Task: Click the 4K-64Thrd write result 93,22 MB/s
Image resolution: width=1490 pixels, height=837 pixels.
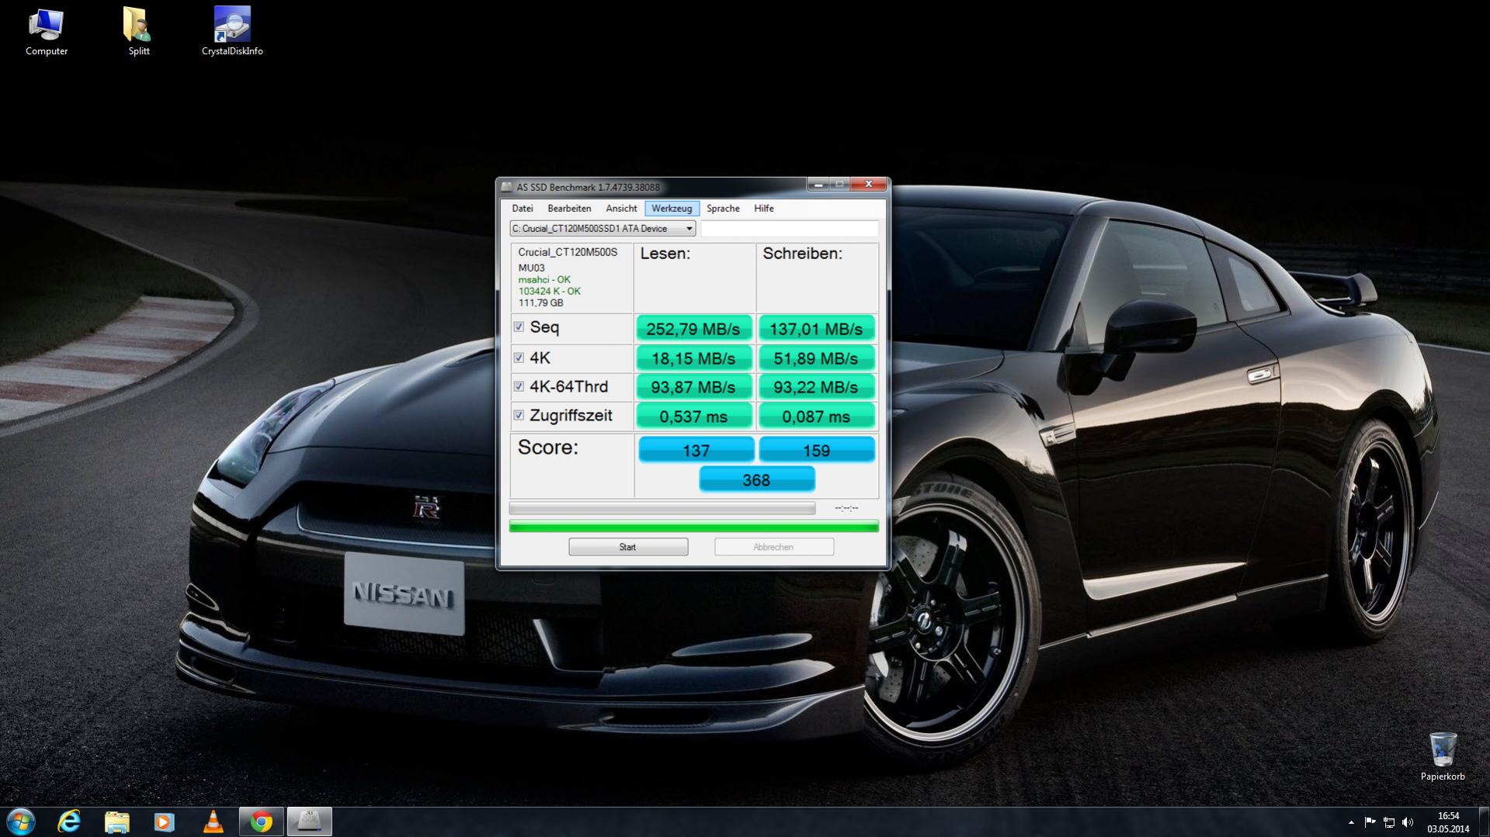Action: (816, 387)
